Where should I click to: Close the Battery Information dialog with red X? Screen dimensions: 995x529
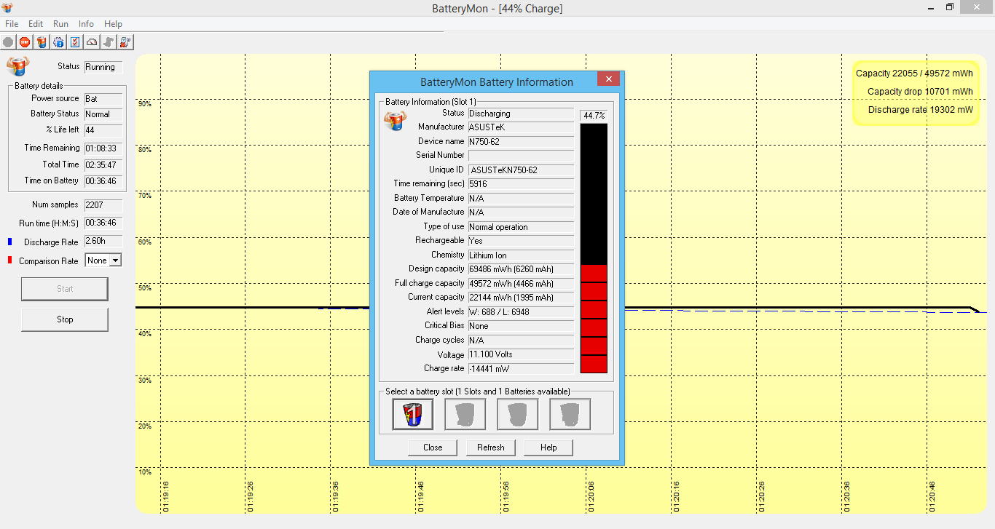click(609, 79)
